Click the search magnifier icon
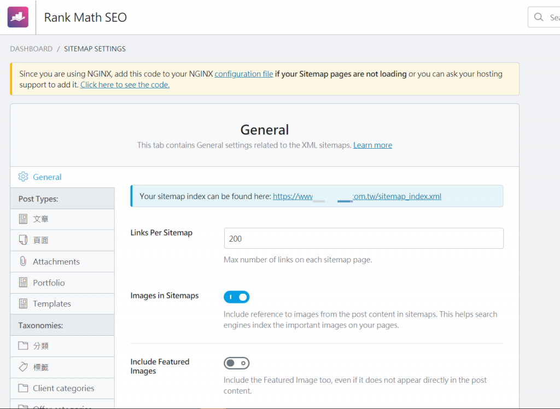 click(539, 17)
